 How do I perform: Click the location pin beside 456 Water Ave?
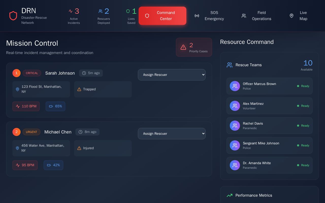pyautogui.click(x=18, y=148)
